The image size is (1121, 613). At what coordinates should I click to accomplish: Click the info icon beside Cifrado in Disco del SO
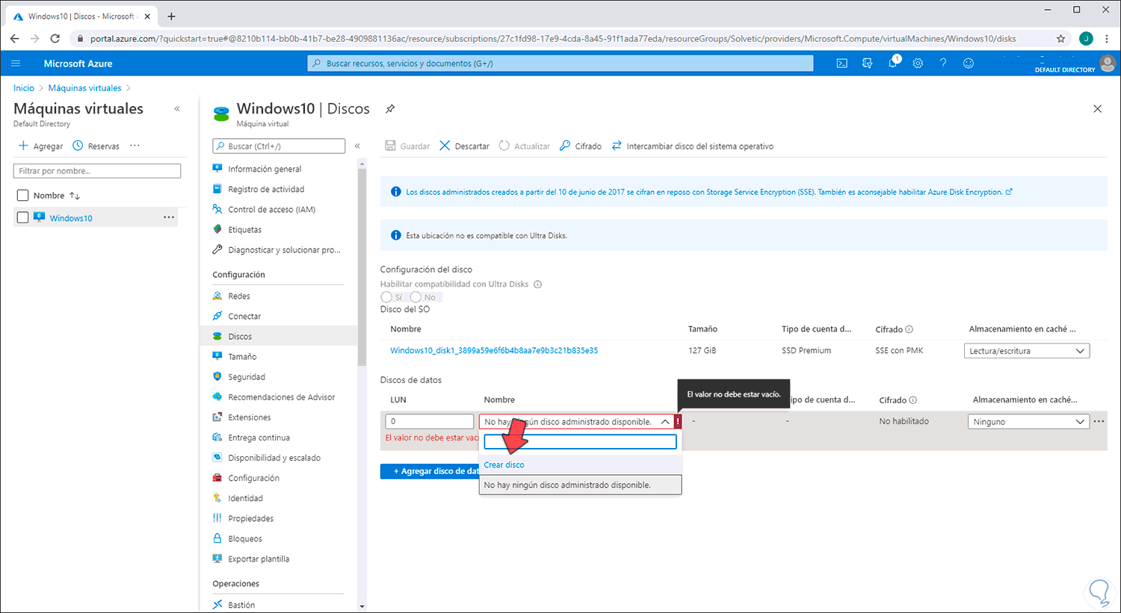[x=910, y=329]
